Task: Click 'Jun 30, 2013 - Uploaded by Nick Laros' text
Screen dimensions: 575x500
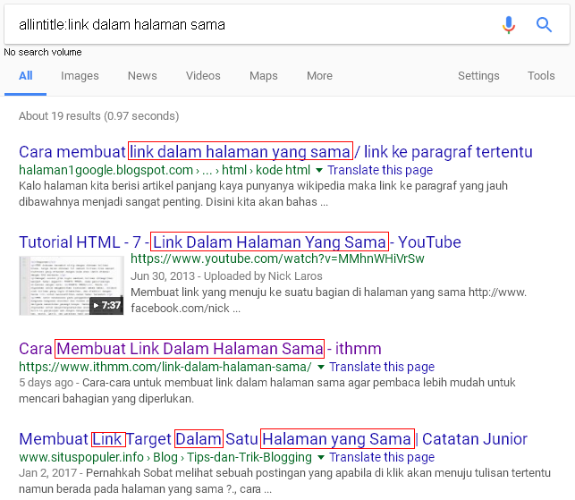Action: [x=226, y=275]
